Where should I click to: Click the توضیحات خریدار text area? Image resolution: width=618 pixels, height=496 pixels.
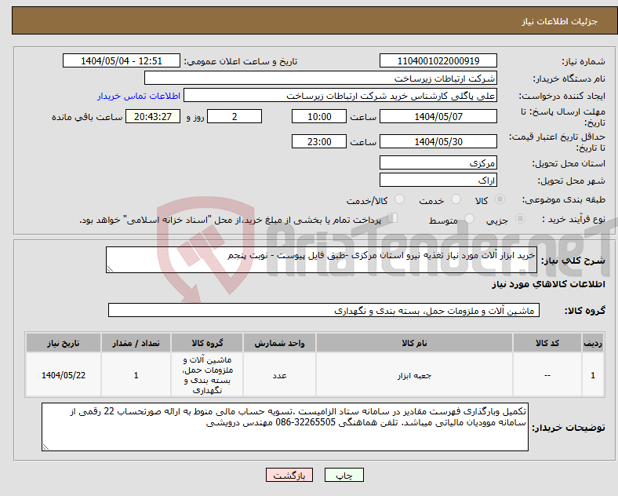(285, 427)
